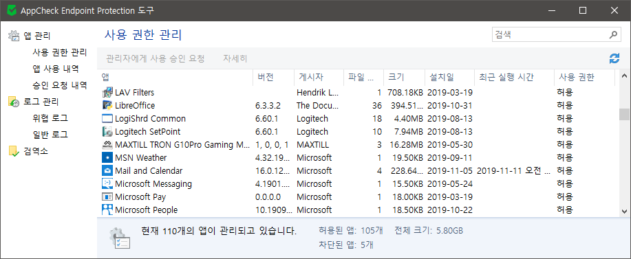Click 2019-10-31 install date cell
The height and width of the screenshot is (259, 631).
(x=450, y=106)
